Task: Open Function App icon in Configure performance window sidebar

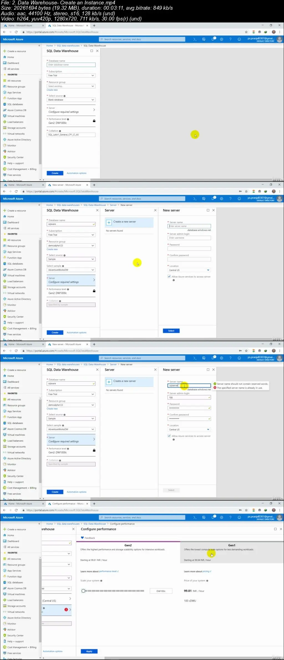Action: pos(5,576)
